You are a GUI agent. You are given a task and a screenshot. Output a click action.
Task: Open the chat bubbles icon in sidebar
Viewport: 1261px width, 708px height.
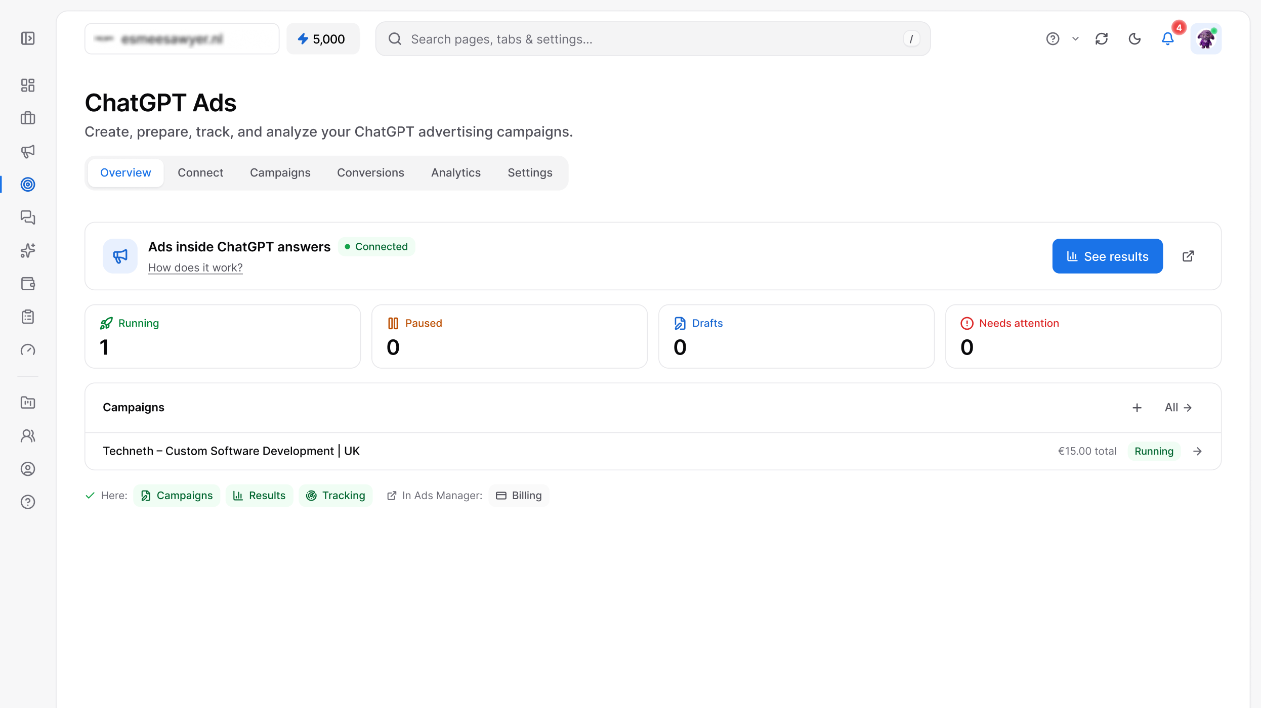(28, 217)
